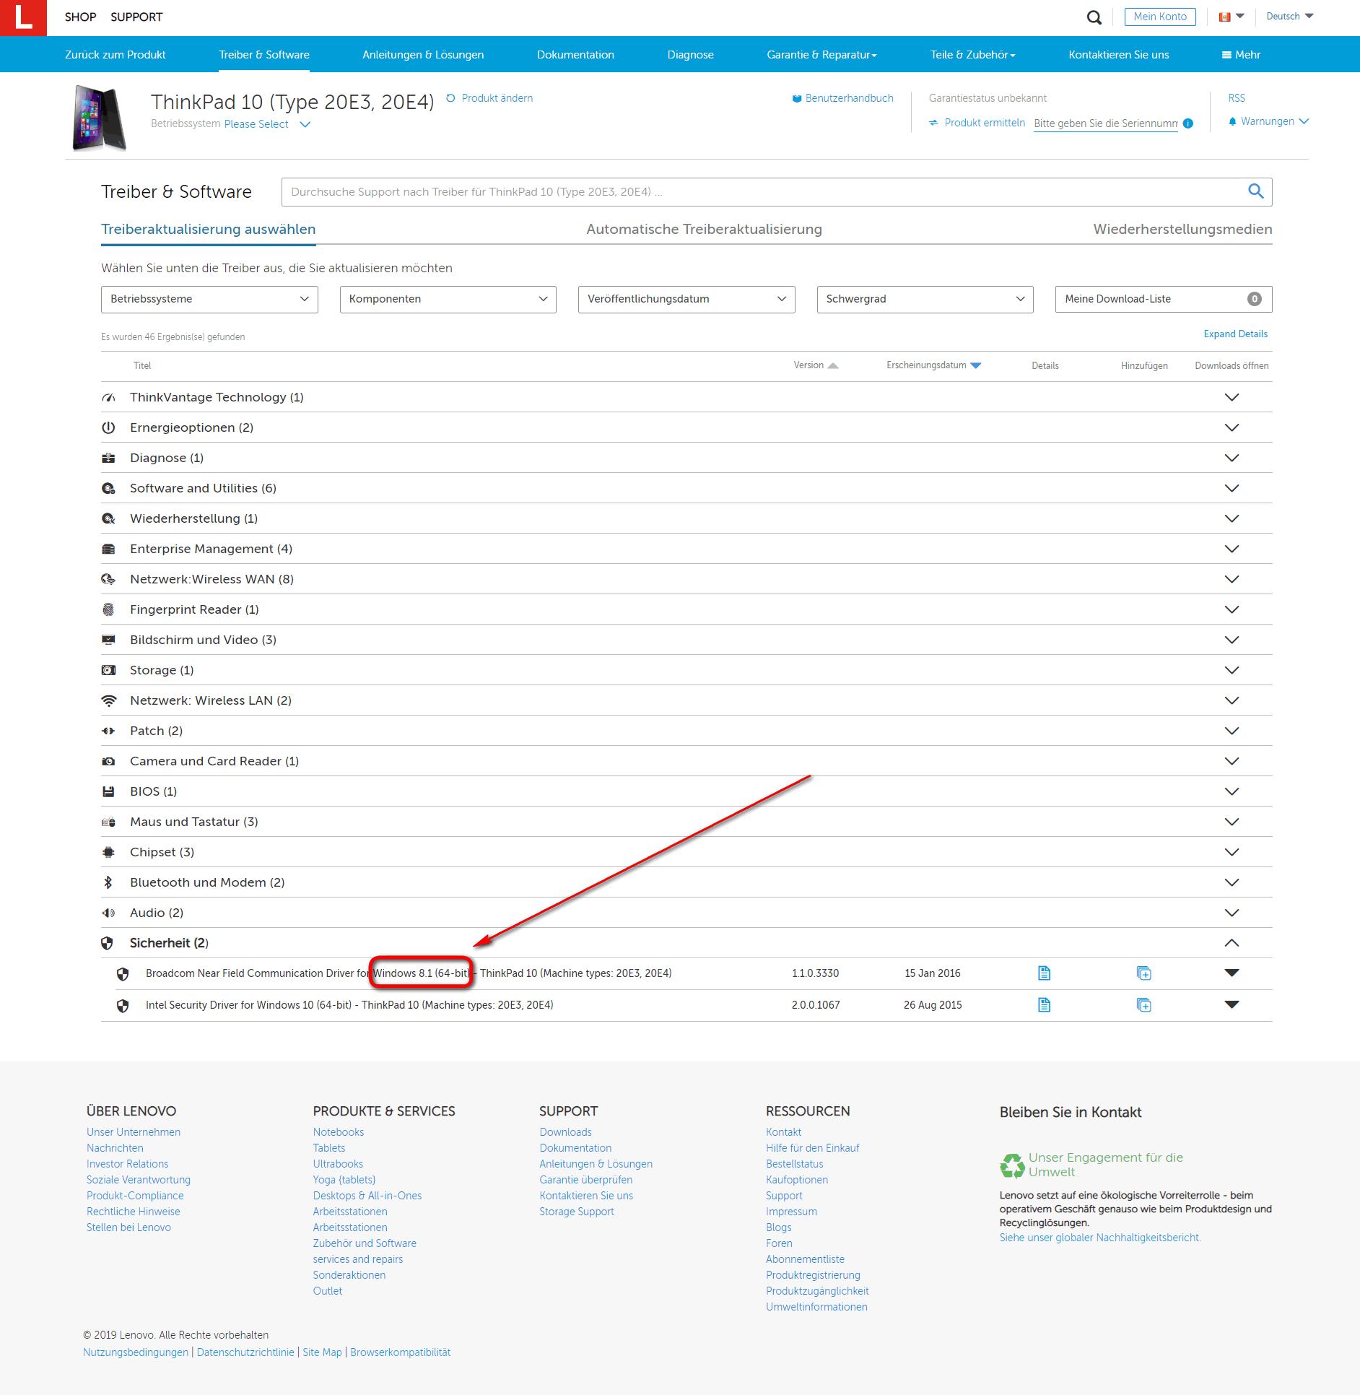
Task: Sort by Version ascending arrow
Action: [833, 366]
